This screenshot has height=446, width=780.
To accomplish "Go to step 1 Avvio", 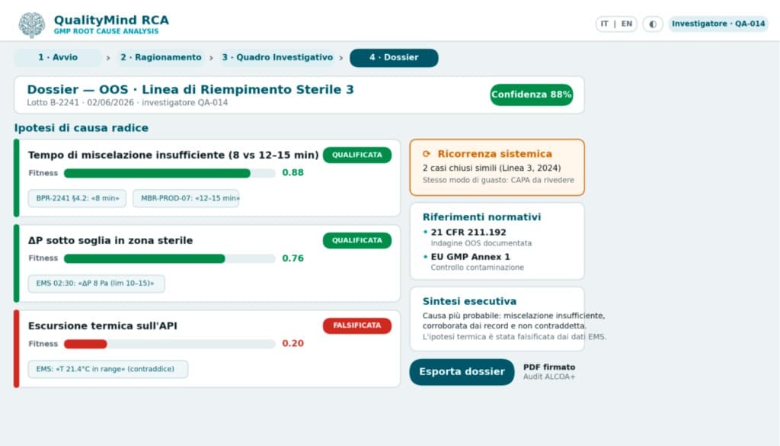I will [x=58, y=58].
